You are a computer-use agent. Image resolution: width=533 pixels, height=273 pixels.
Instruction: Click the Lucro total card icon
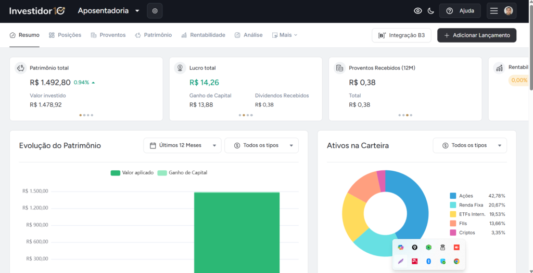pos(180,68)
